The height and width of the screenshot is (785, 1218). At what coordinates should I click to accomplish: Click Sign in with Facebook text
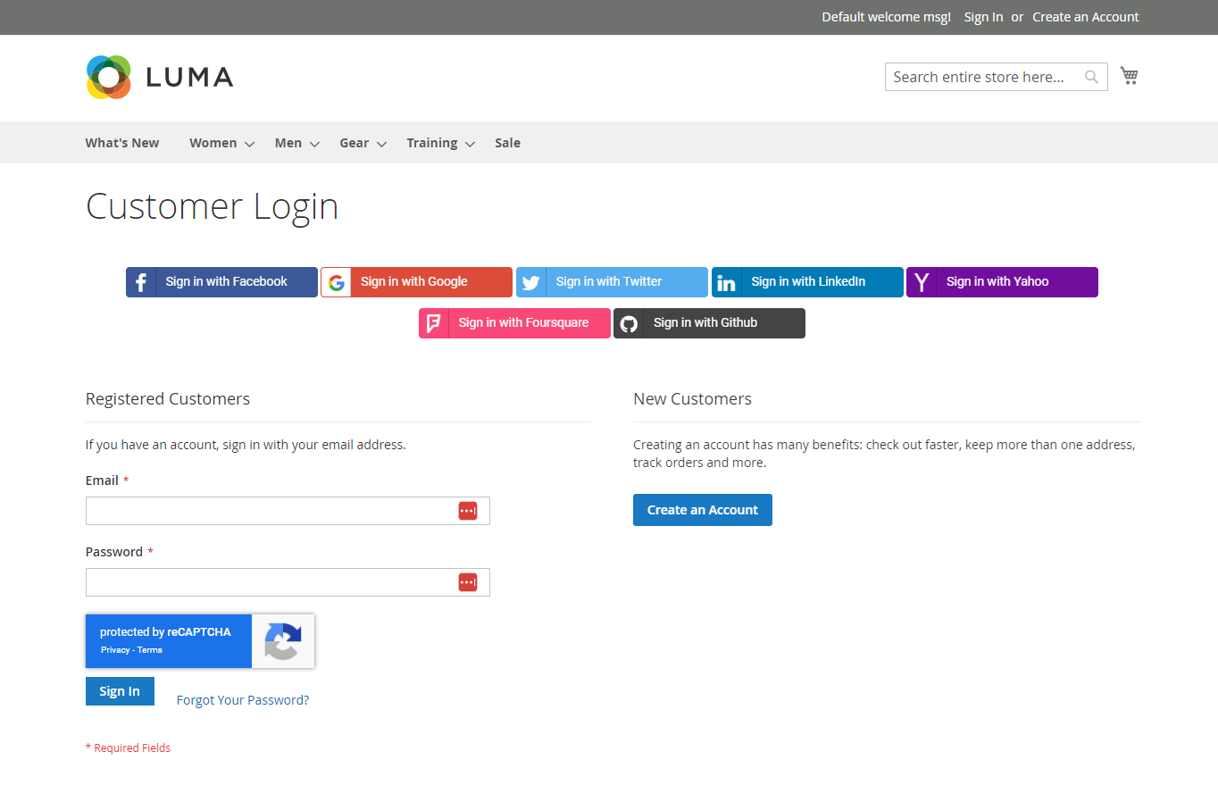(x=227, y=281)
